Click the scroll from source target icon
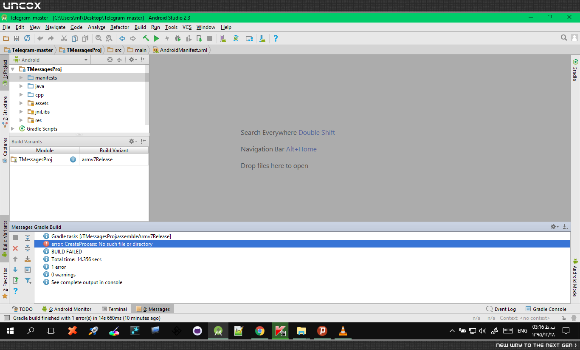Screen dimensions: 580x350 [110, 60]
